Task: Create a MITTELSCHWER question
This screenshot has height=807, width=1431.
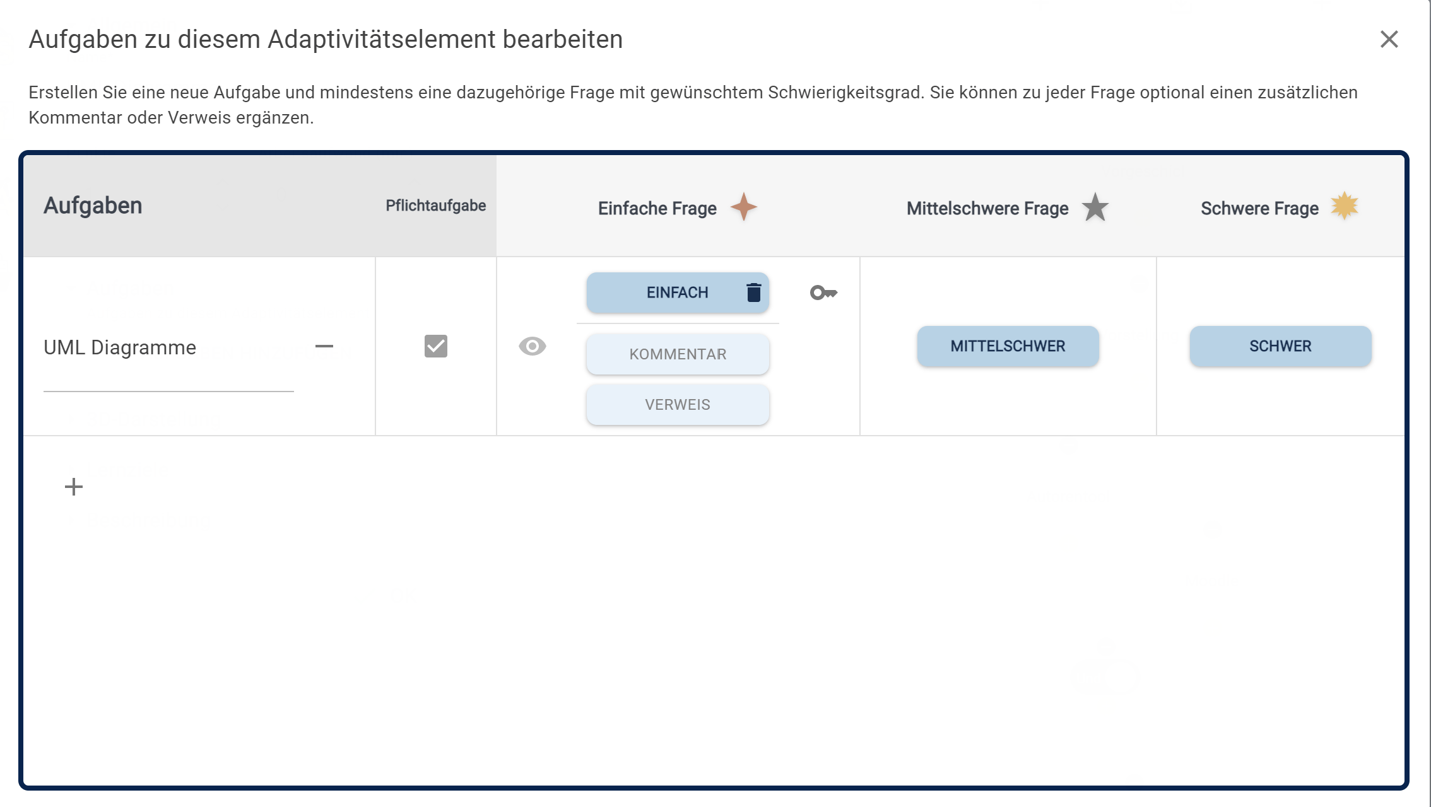Action: tap(1008, 346)
